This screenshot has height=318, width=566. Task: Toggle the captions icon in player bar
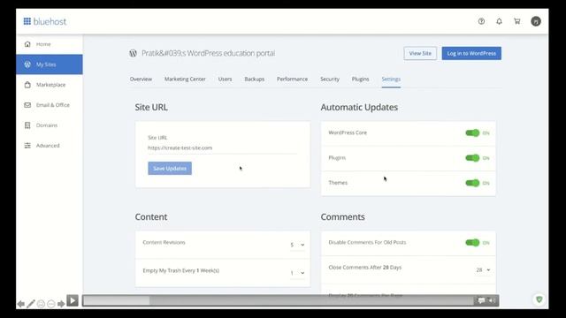pyautogui.click(x=481, y=300)
